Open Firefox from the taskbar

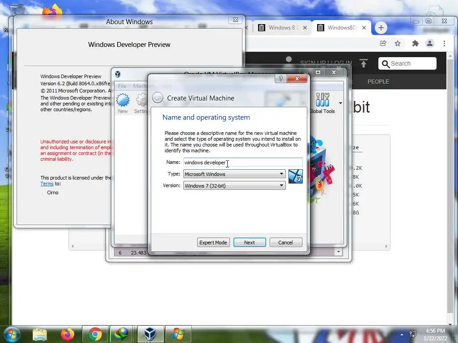[67, 334]
